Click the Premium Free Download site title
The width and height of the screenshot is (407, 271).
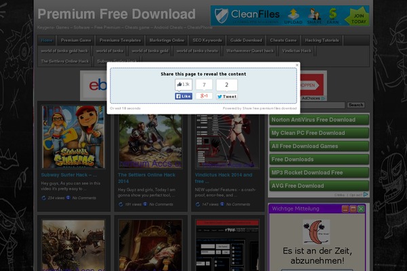click(117, 14)
